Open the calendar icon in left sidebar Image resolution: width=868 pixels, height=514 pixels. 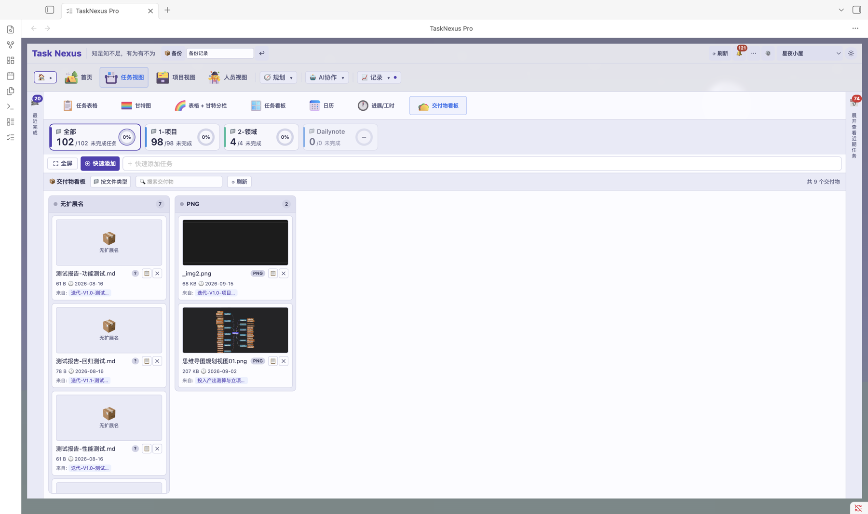pyautogui.click(x=11, y=76)
